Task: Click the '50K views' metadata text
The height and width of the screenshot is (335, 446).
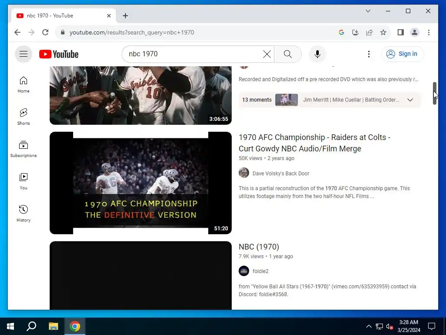Action: click(x=250, y=158)
